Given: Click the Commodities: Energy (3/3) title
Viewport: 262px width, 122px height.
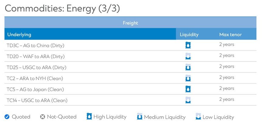Looking at the screenshot, I should (62, 8).
